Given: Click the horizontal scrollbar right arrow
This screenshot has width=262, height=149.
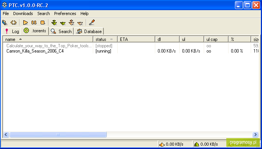Looking at the screenshot, I should pos(255,134).
